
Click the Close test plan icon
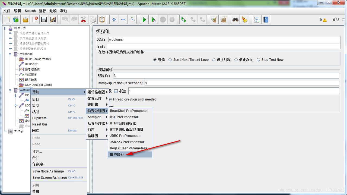coord(35,20)
